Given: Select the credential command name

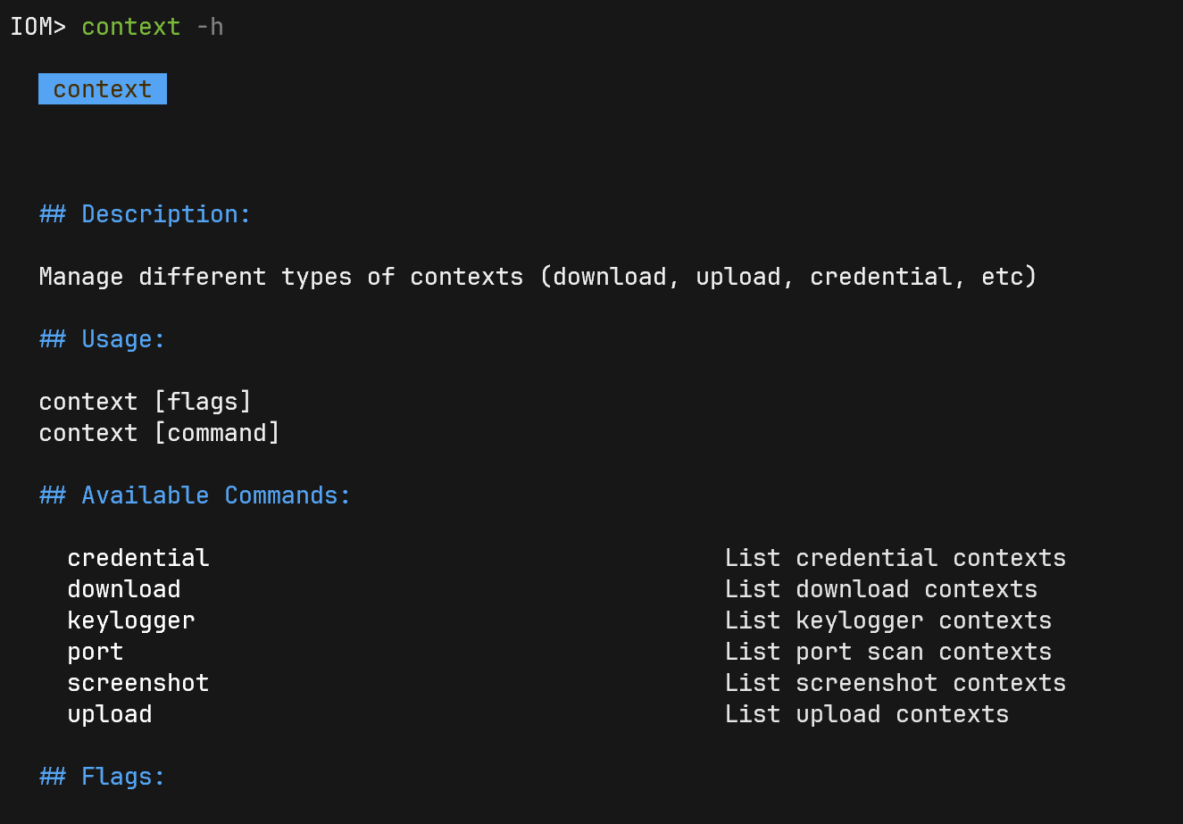Looking at the screenshot, I should pyautogui.click(x=138, y=558).
